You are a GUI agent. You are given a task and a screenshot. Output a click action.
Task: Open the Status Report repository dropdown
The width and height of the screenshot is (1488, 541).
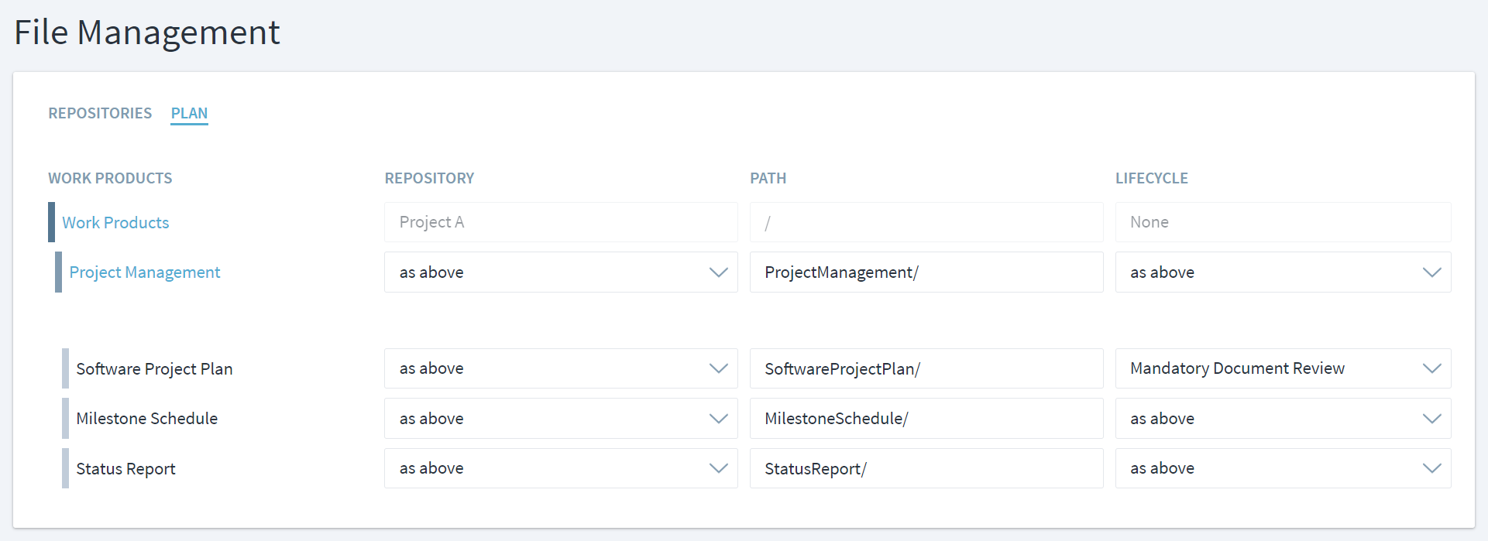[x=561, y=468]
